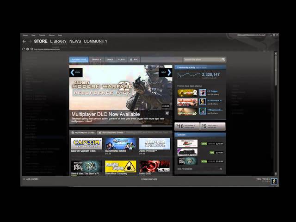
Task: Show previous featured item with PREV arrow
Action: [x=76, y=72]
